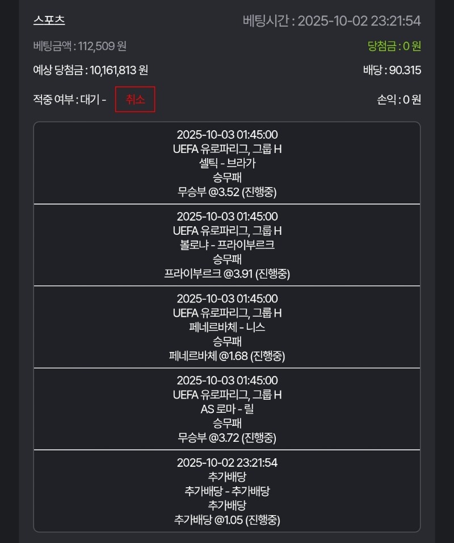Select the 볼로냐 - 프라이부르크 match line

click(x=227, y=245)
